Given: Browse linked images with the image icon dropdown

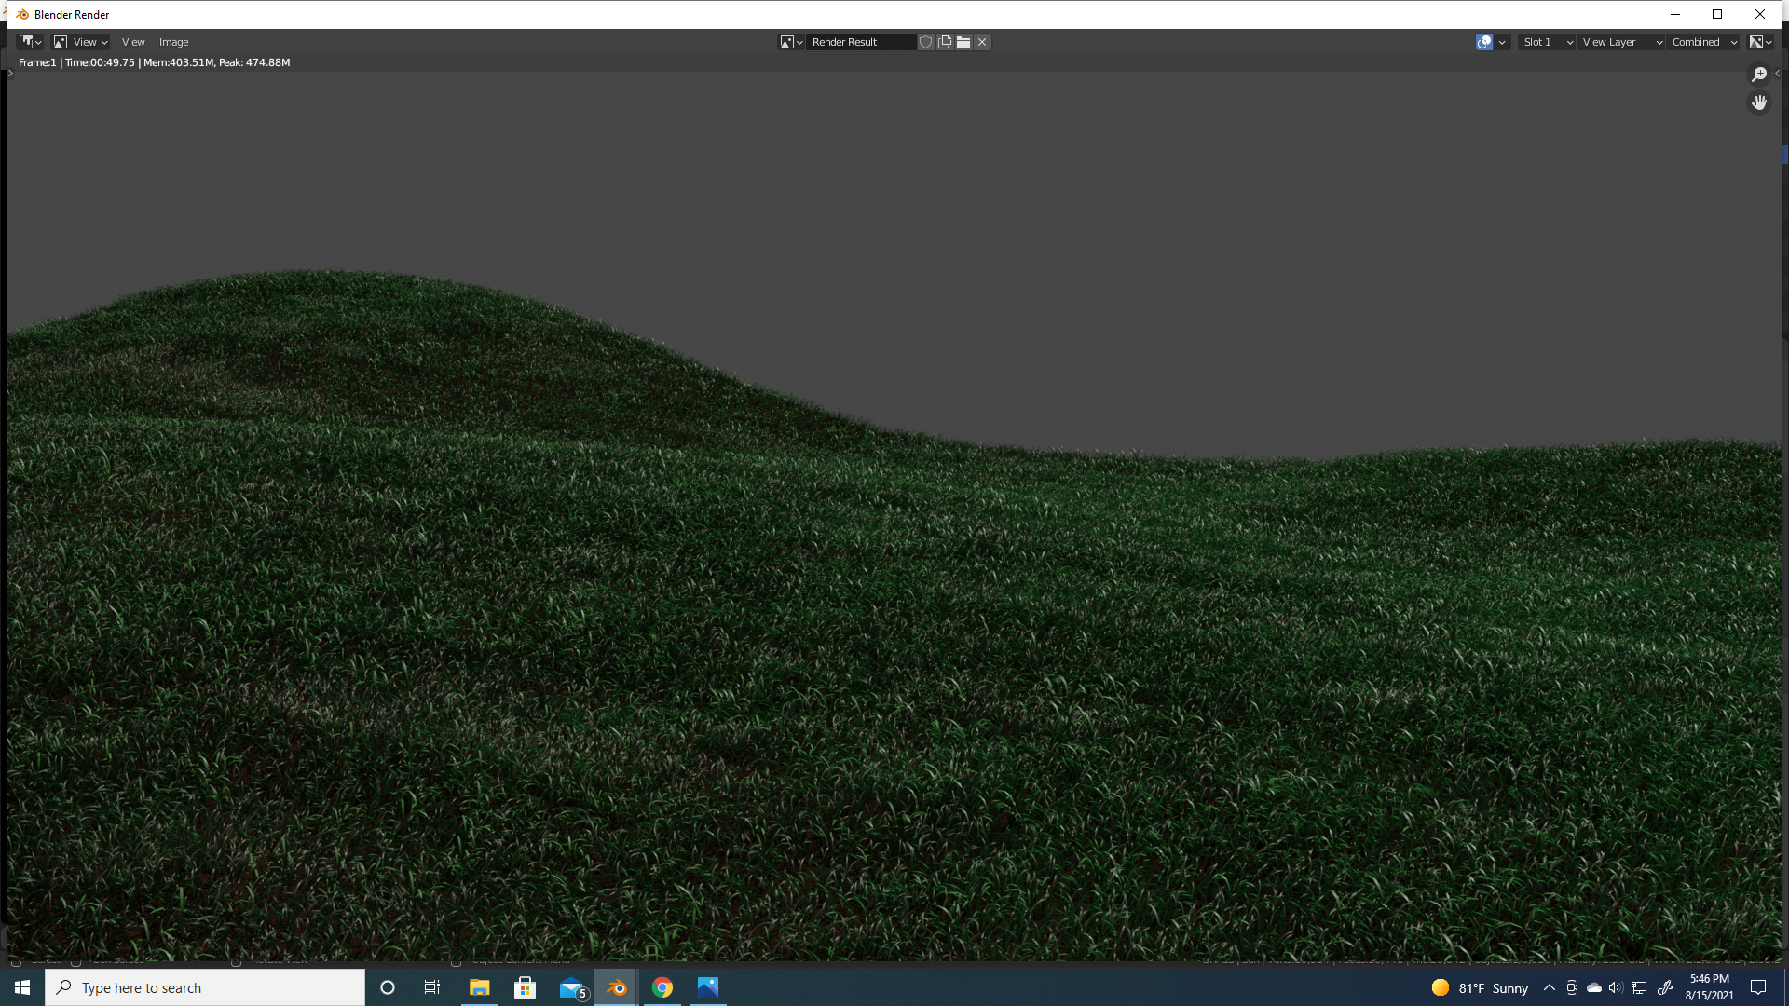Looking at the screenshot, I should coord(791,42).
